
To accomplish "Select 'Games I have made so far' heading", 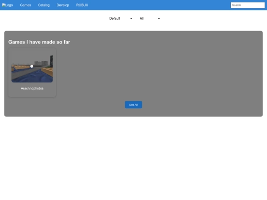I will (39, 42).
